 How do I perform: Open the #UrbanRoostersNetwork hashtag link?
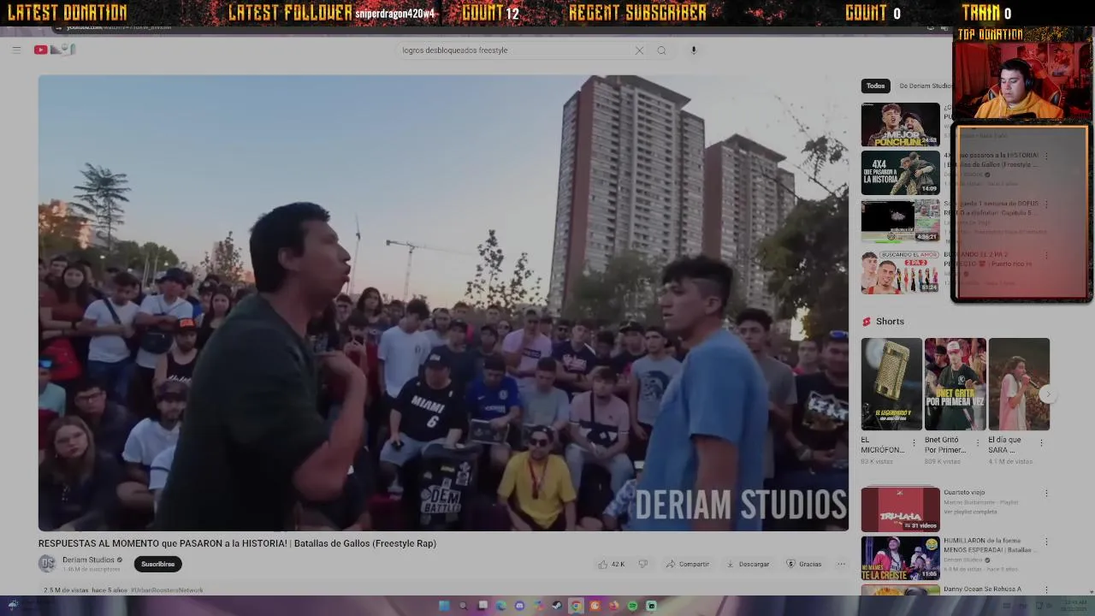point(167,590)
